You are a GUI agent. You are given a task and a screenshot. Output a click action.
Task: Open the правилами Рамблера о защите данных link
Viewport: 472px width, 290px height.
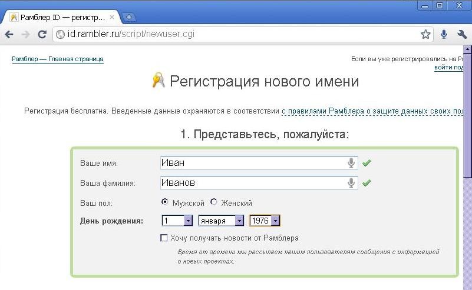click(372, 111)
